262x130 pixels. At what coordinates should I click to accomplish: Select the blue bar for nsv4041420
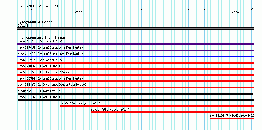[135, 57]
